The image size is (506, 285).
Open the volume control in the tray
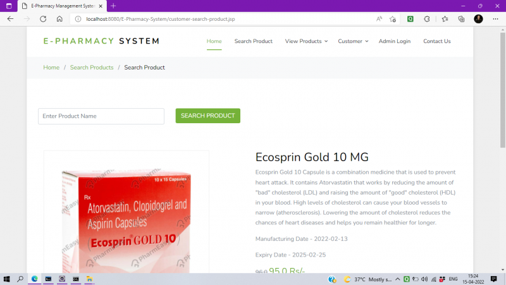pos(424,279)
